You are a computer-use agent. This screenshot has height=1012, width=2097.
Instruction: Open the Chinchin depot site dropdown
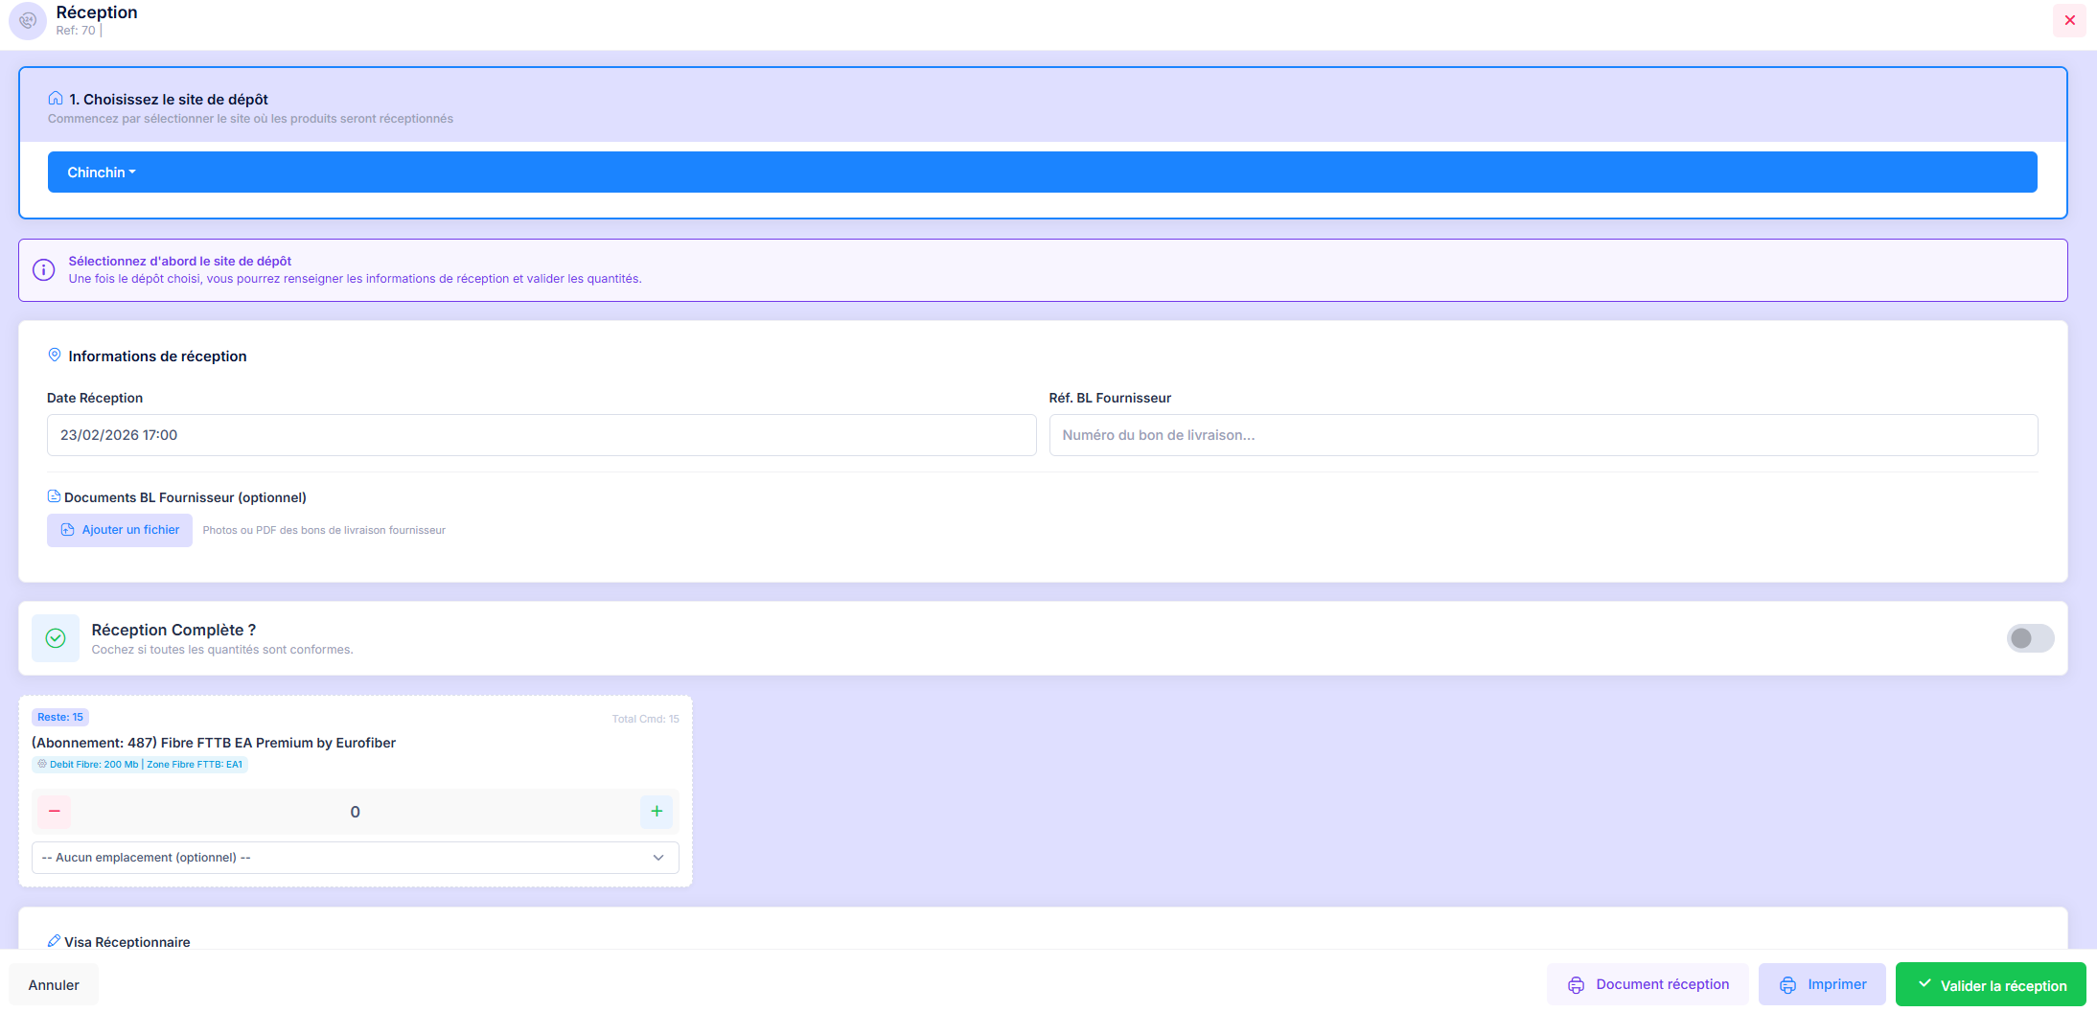(x=102, y=172)
